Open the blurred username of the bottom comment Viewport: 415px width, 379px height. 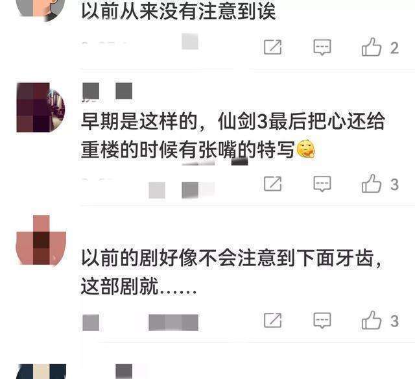(124, 371)
